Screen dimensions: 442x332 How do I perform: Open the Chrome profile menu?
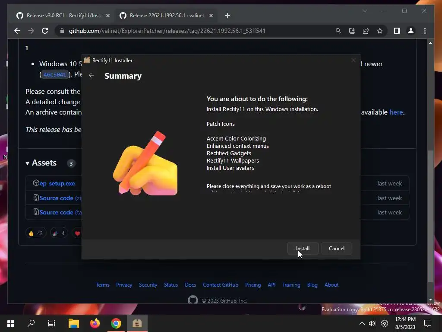pos(411,31)
